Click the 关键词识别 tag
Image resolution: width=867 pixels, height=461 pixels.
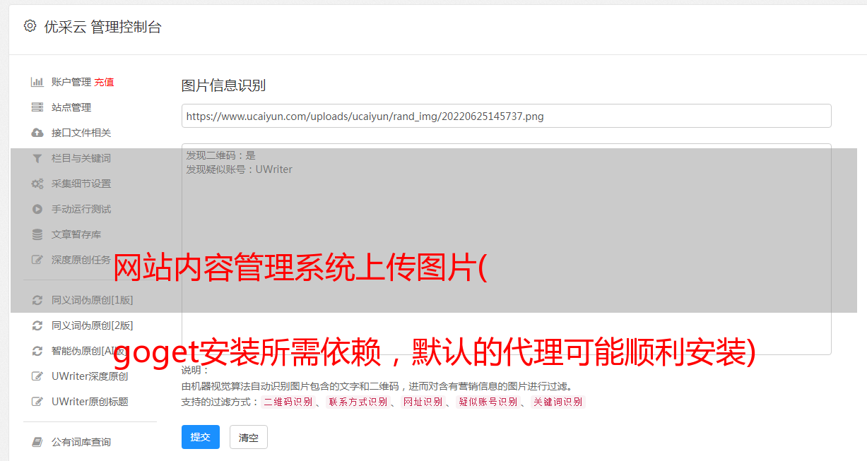(558, 402)
